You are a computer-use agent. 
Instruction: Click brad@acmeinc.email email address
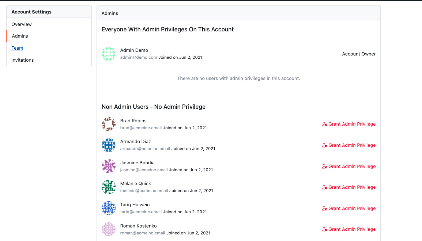tap(141, 127)
